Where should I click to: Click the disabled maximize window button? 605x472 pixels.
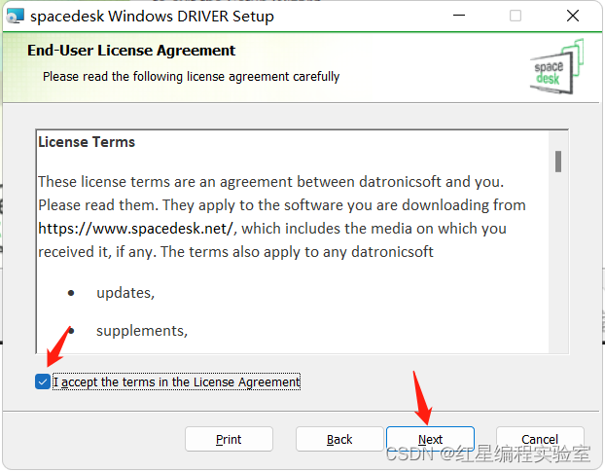[516, 16]
